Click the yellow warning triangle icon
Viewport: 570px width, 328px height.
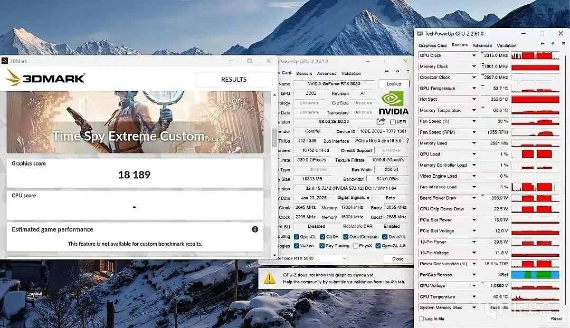pos(270,277)
